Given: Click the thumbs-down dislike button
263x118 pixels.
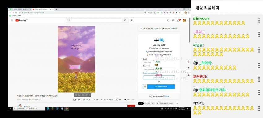Looking at the screenshot, I should tap(87, 99).
